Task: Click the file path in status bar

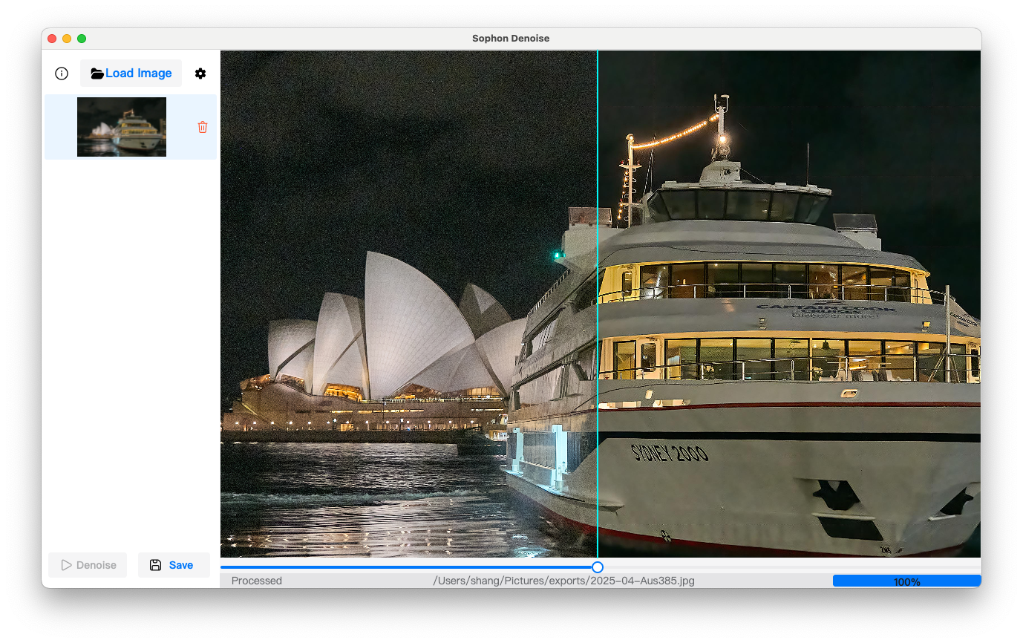Action: (564, 581)
